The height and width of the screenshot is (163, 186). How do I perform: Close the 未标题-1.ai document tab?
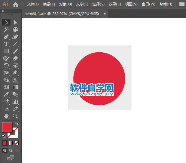click(x=105, y=14)
